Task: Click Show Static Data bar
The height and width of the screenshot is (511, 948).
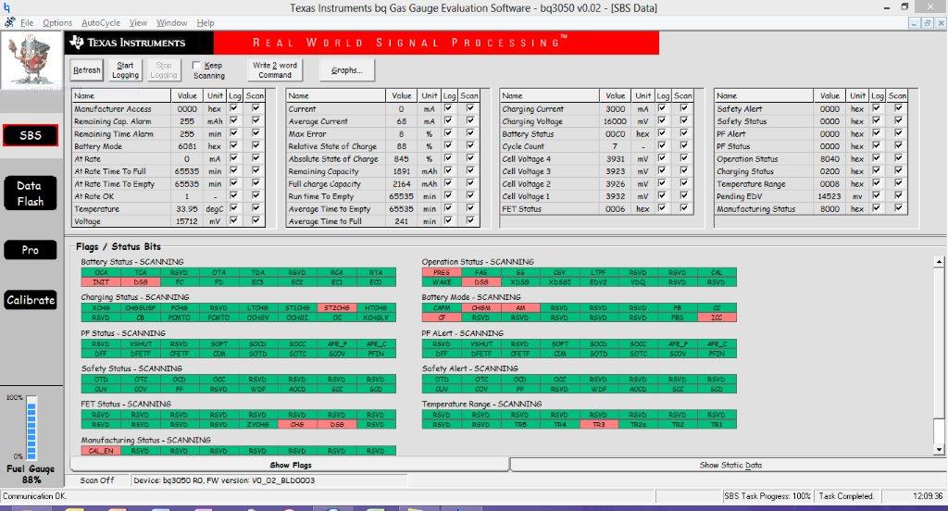Action: [730, 465]
